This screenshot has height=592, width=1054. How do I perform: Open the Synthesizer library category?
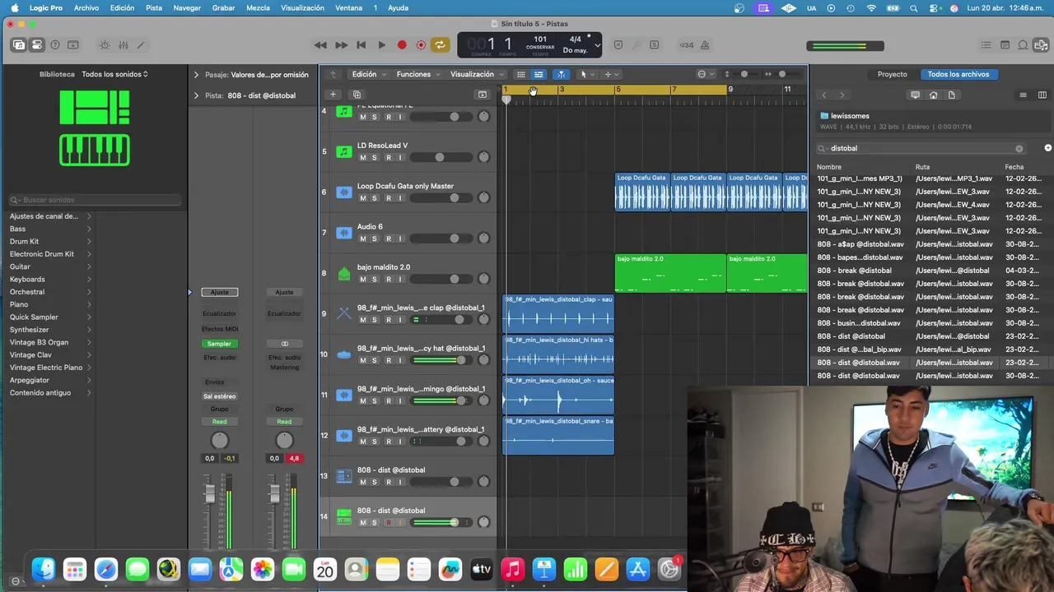point(29,330)
